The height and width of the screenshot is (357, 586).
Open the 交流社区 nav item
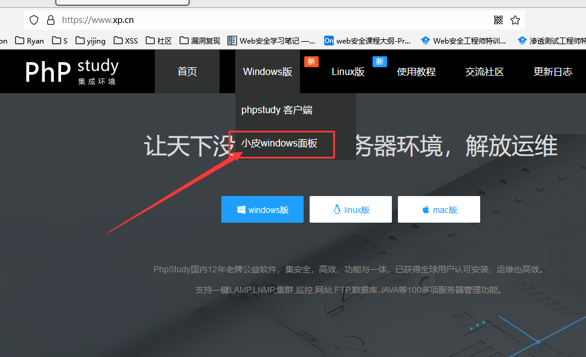pos(485,71)
